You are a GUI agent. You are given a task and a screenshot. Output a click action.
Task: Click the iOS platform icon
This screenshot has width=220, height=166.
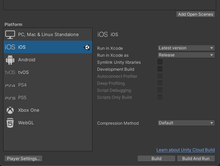[x=10, y=47]
